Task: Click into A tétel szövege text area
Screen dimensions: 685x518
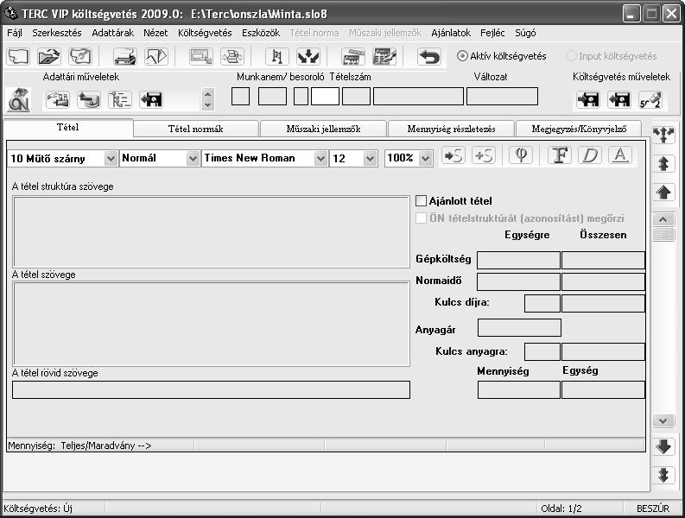Action: (x=212, y=324)
